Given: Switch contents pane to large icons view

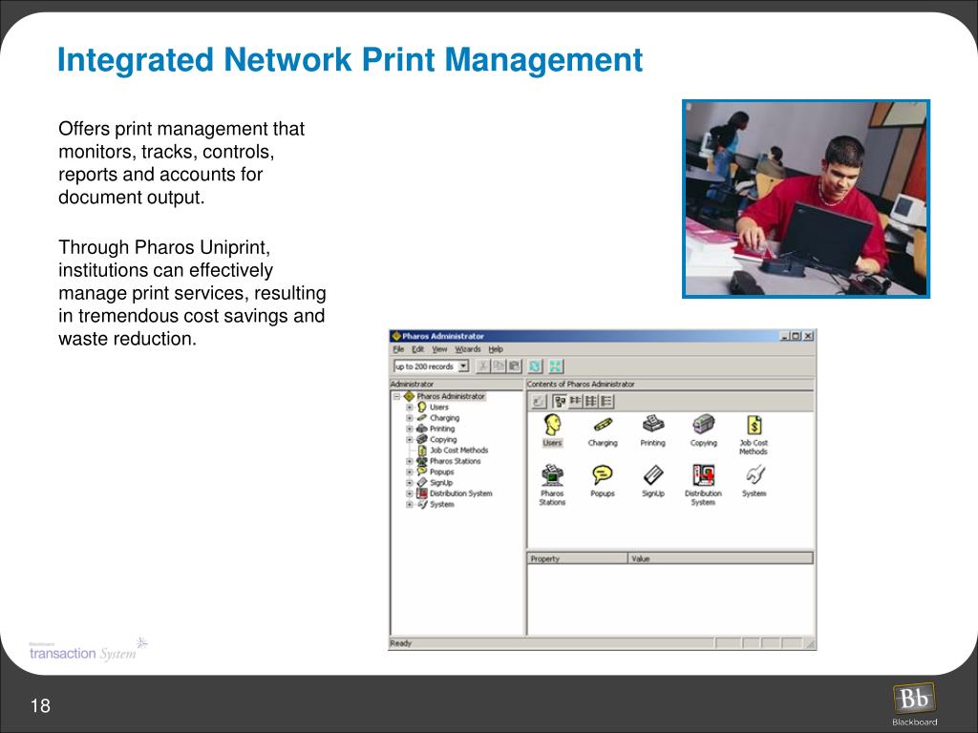Looking at the screenshot, I should pyautogui.click(x=560, y=402).
